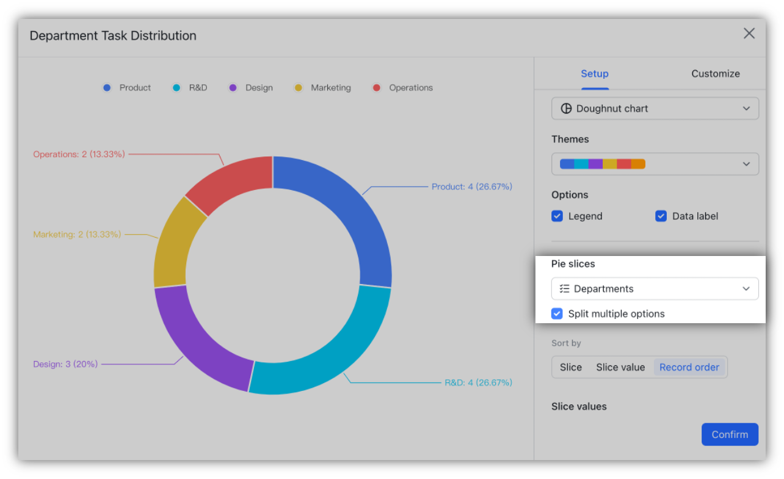Image resolution: width=784 pixels, height=479 pixels.
Task: Click the 'Design: 3 (20%)' data label
Action: tap(65, 364)
